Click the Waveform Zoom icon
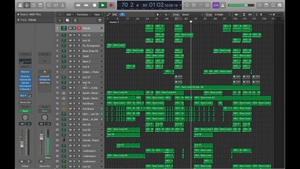This screenshot has height=169, width=300. [x=236, y=15]
